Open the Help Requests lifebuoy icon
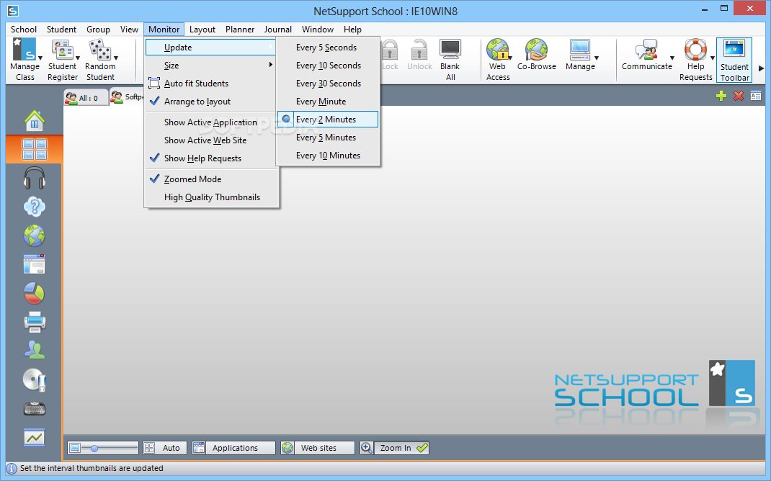The height and width of the screenshot is (481, 771). click(x=695, y=50)
